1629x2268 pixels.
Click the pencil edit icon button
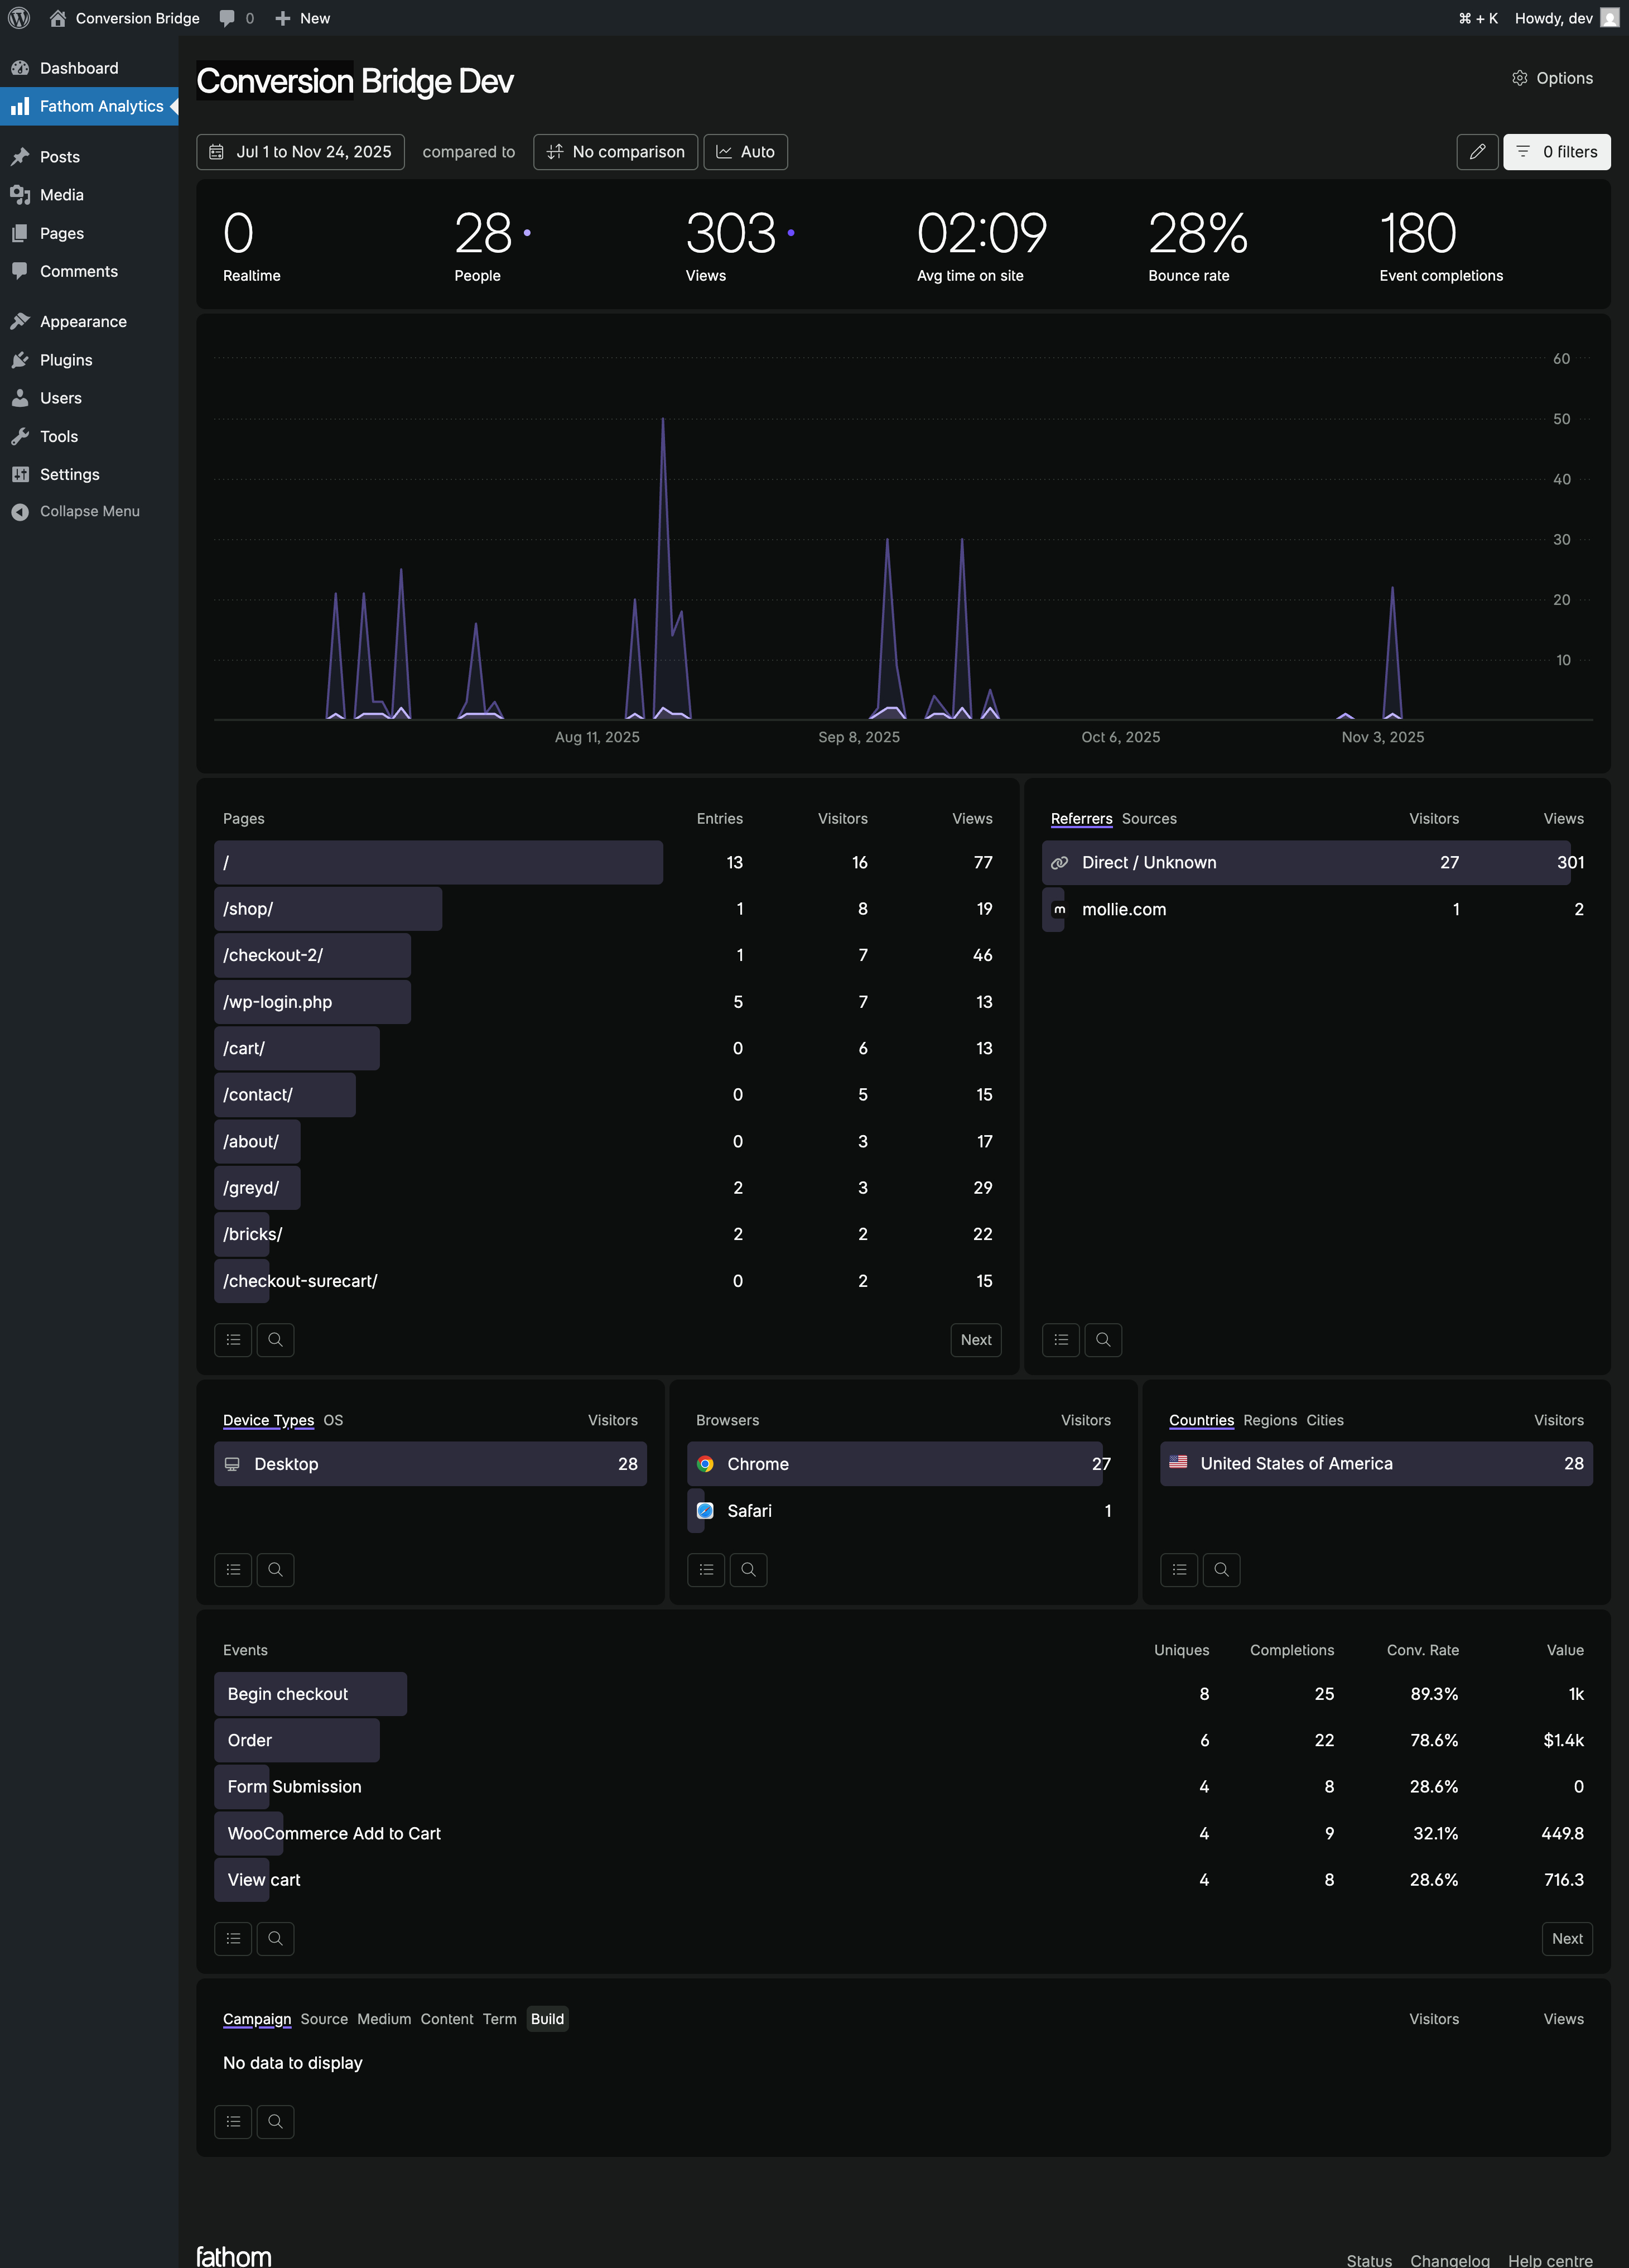pyautogui.click(x=1477, y=152)
